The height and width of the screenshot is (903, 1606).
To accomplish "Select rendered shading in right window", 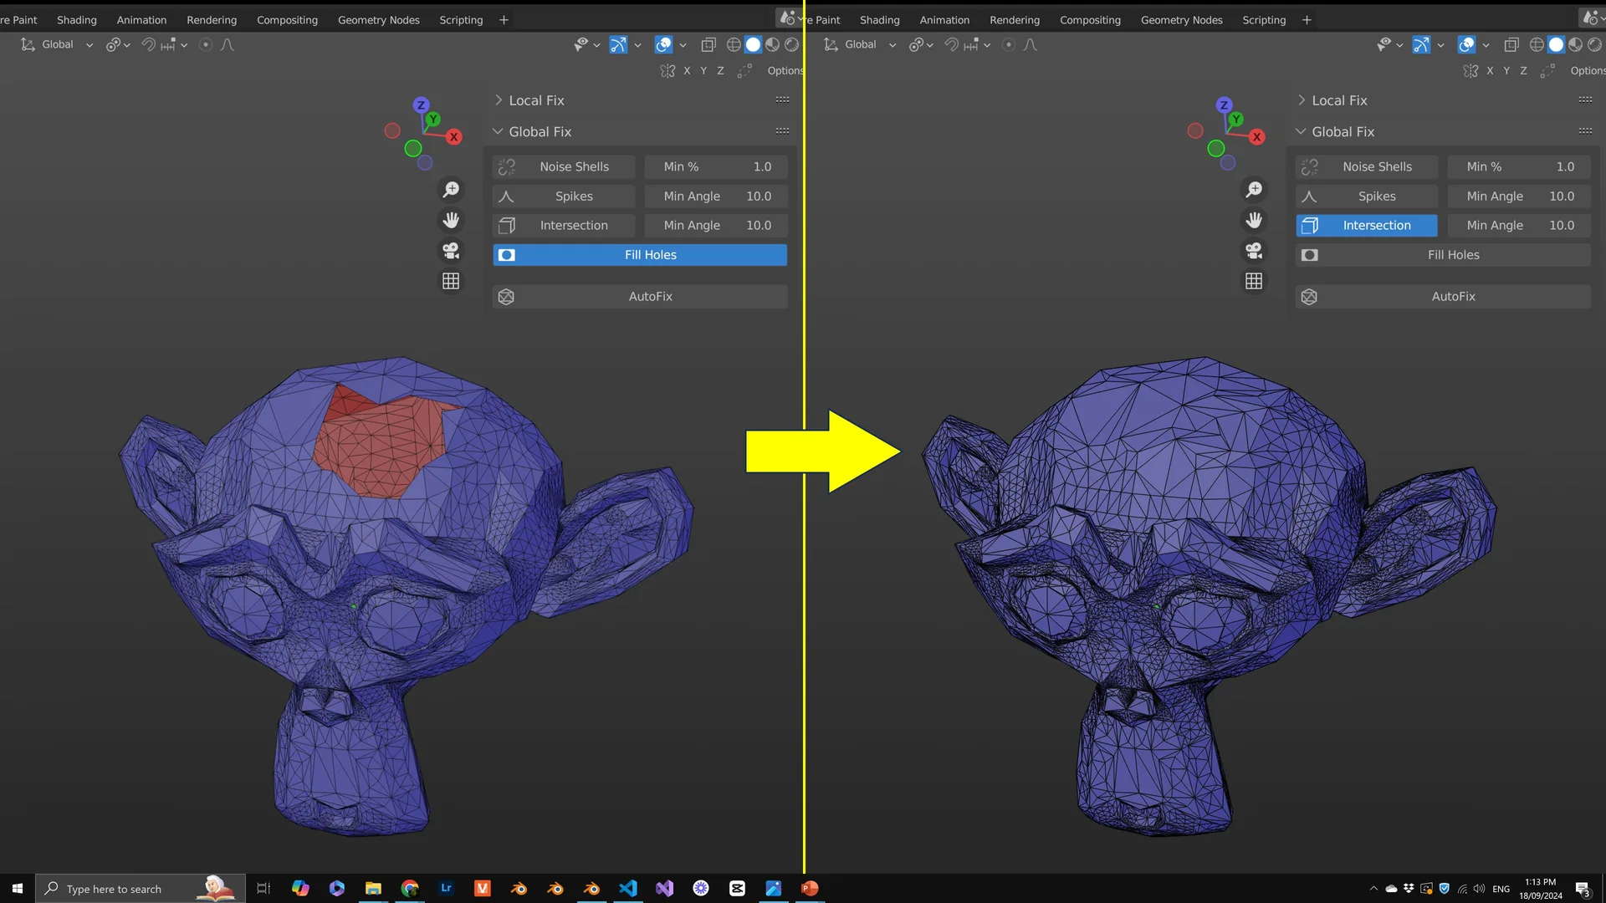I will tap(1594, 45).
